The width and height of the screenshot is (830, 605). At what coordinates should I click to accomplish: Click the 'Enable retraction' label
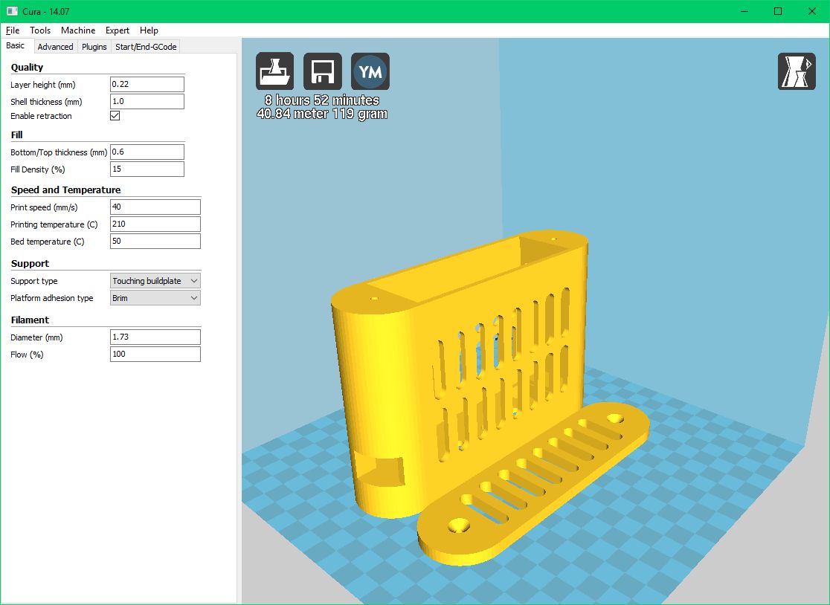[x=42, y=116]
